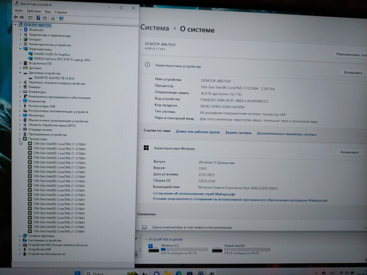Click the Устройства безопасности security icon
The width and height of the screenshot is (367, 275).
click(x=25, y=254)
